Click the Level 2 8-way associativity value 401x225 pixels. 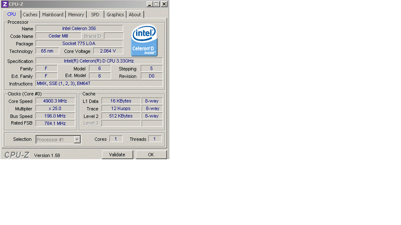pos(152,116)
